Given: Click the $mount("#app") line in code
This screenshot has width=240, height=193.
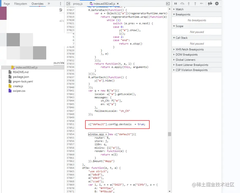Looking at the screenshot, I should (101, 161).
